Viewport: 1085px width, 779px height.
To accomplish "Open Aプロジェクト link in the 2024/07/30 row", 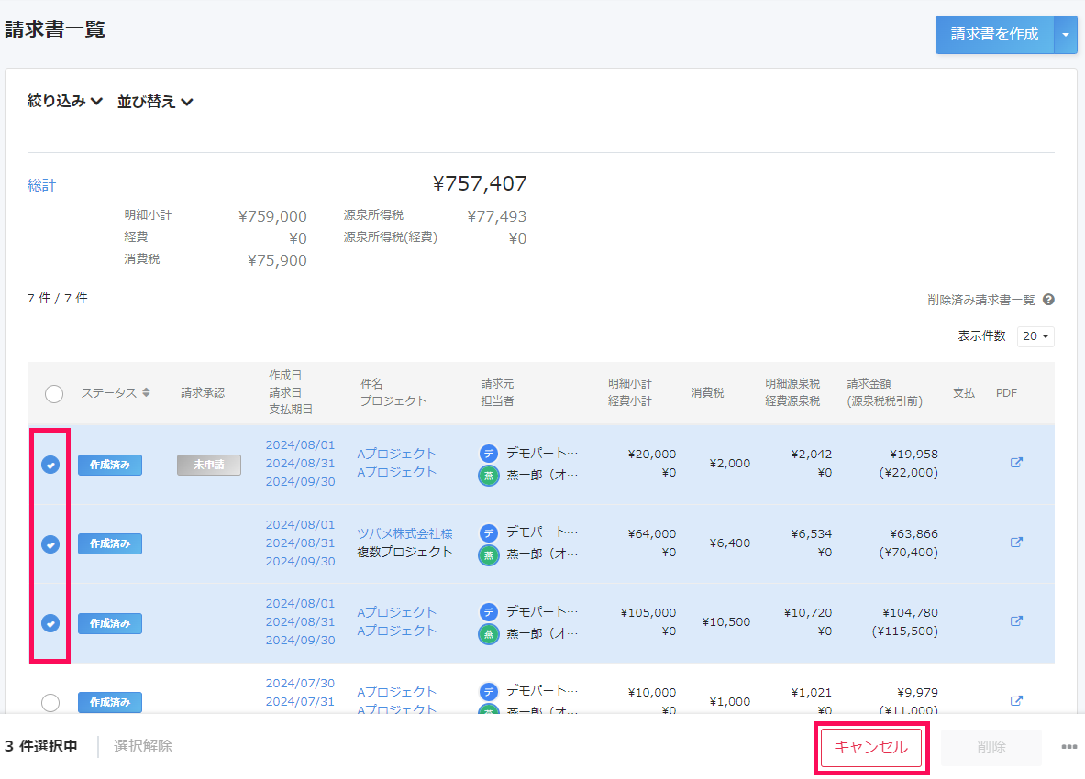I will pos(396,691).
